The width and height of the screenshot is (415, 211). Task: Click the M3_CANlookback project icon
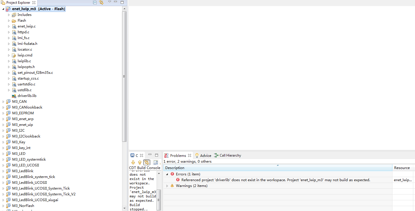click(8, 107)
